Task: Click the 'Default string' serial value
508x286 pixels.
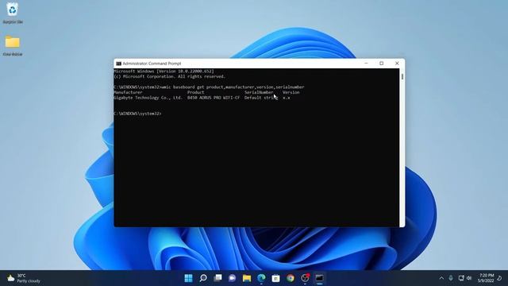Action: 261,98
